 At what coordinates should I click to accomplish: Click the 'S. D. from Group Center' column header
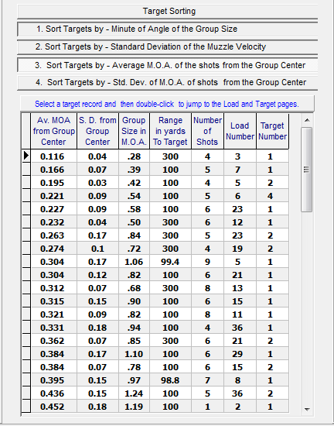pyautogui.click(x=97, y=131)
